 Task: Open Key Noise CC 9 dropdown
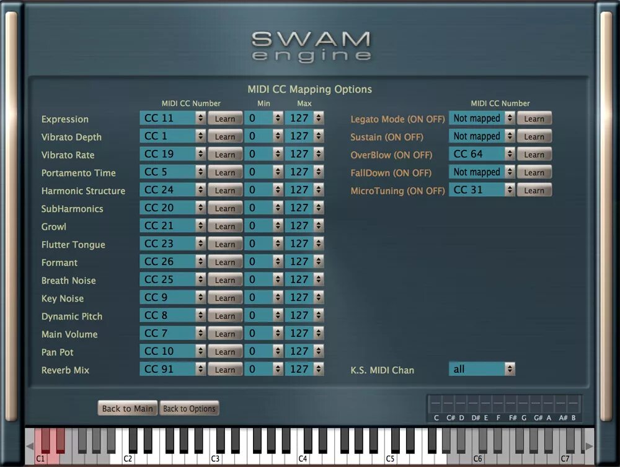click(x=172, y=297)
